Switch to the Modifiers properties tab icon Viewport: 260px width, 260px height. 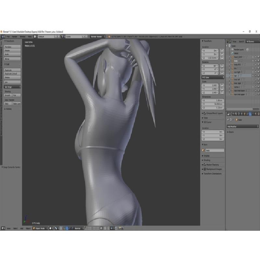pos(250,114)
